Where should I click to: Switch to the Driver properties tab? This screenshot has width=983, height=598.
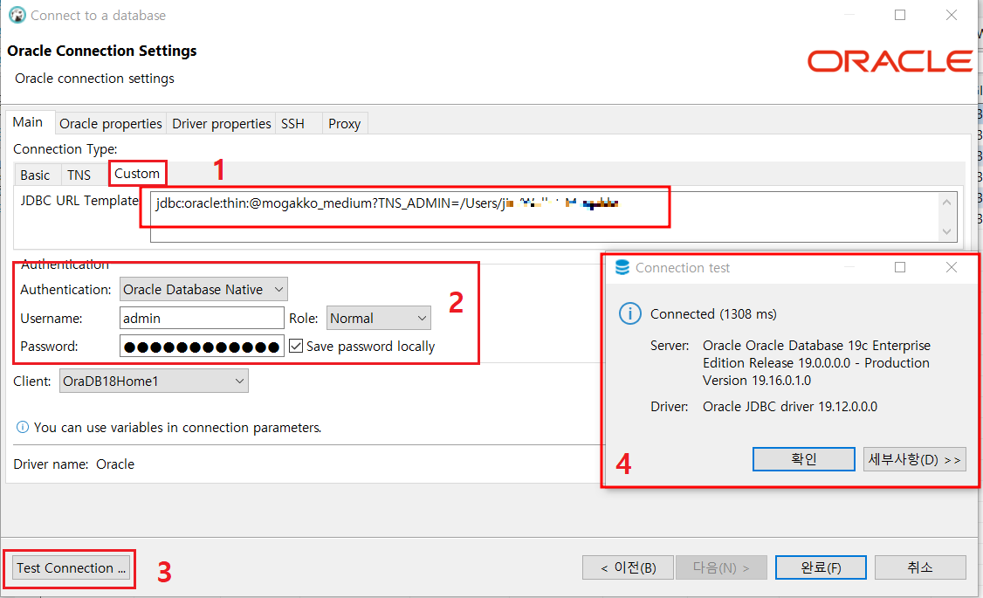click(x=221, y=123)
